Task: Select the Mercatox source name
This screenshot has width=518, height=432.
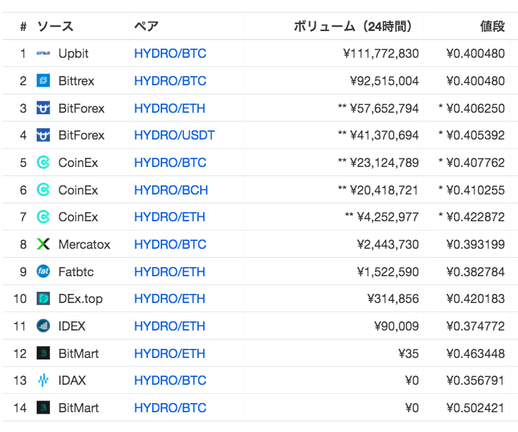Action: pyautogui.click(x=85, y=245)
